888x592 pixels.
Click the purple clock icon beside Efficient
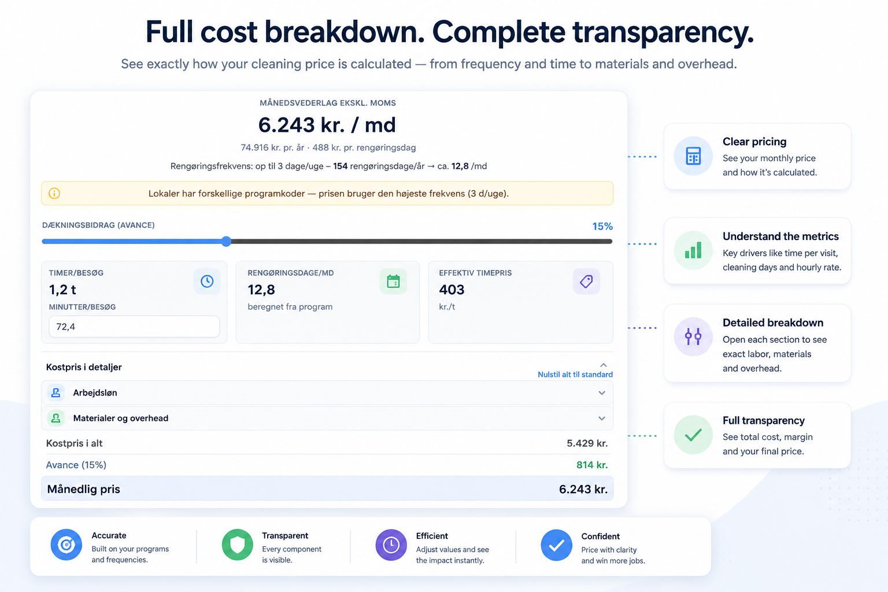[391, 545]
